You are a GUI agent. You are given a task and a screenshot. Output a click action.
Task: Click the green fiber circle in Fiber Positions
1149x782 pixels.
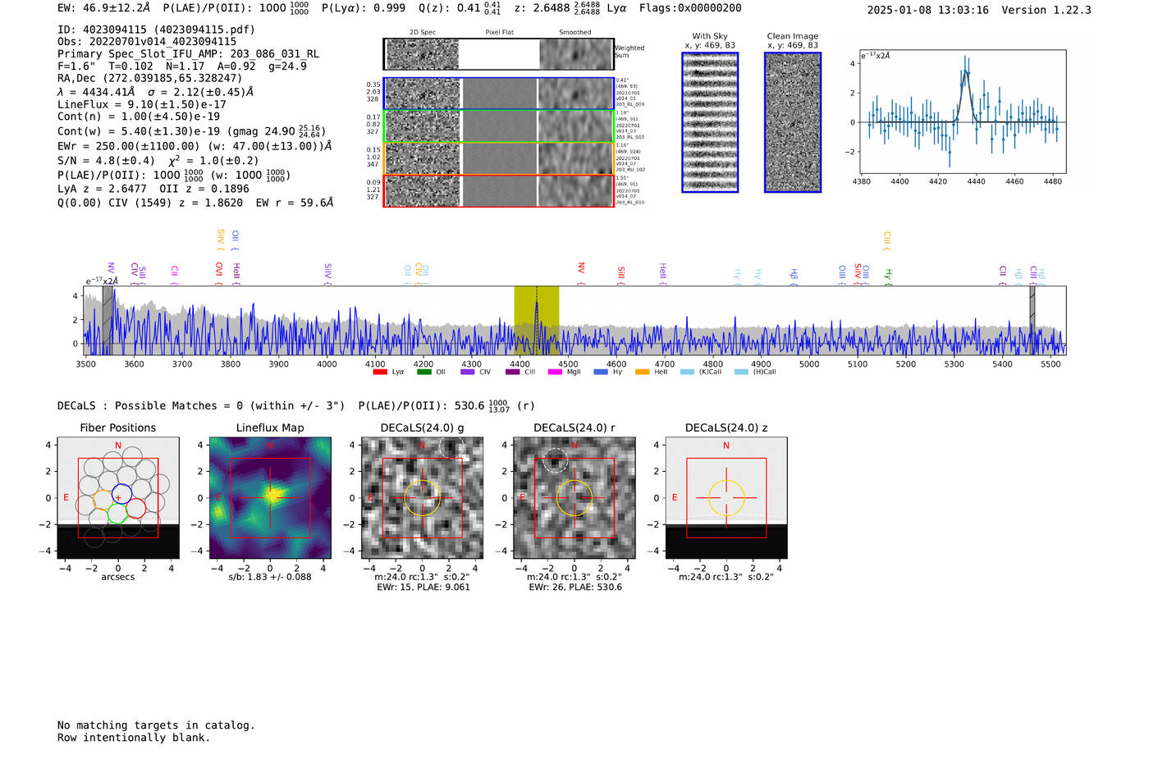(x=117, y=514)
